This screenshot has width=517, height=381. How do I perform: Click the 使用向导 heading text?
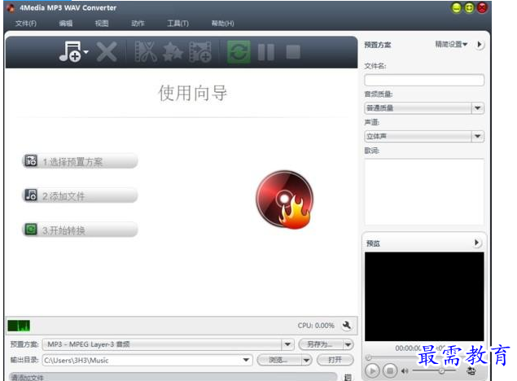[x=193, y=93]
